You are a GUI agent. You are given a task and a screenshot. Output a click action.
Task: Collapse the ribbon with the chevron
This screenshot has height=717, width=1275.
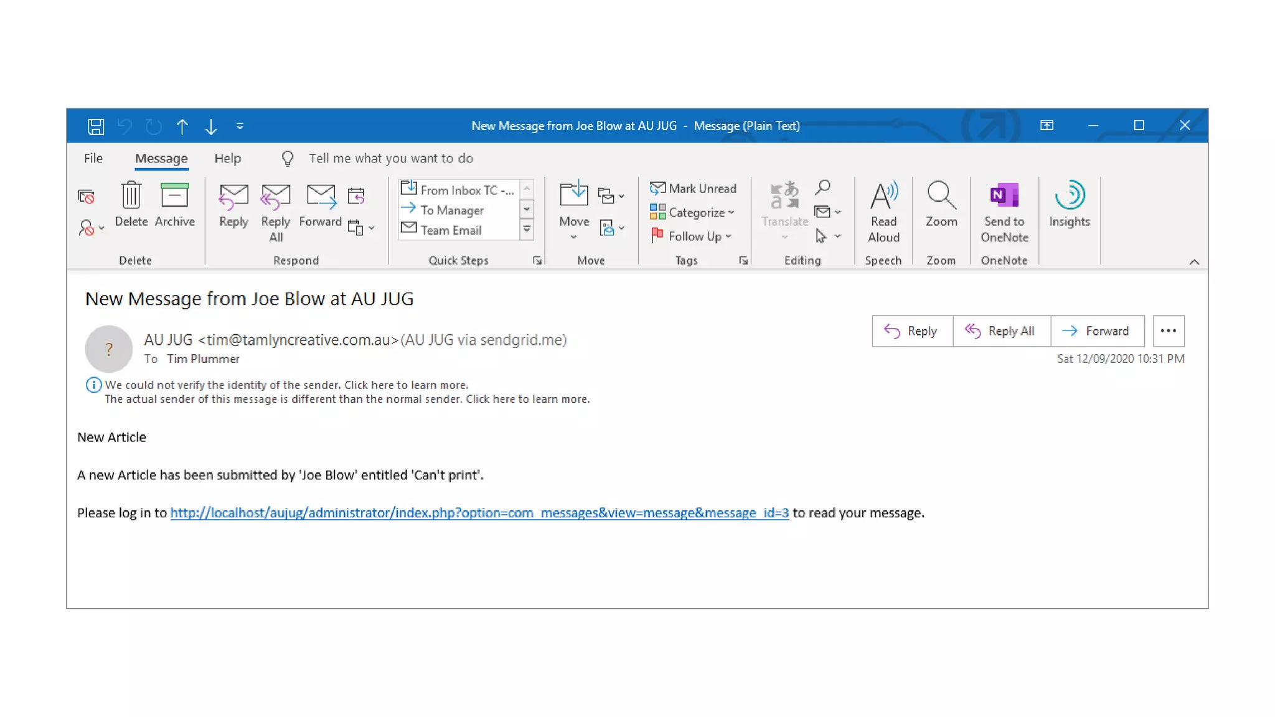pyautogui.click(x=1193, y=262)
